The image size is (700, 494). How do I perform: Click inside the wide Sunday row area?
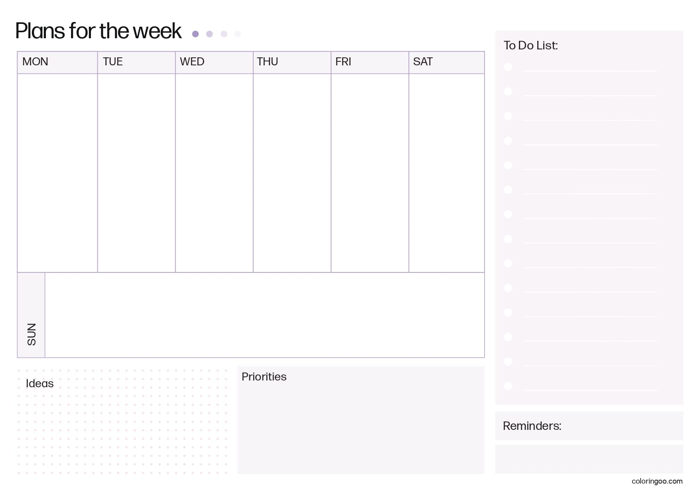click(264, 315)
